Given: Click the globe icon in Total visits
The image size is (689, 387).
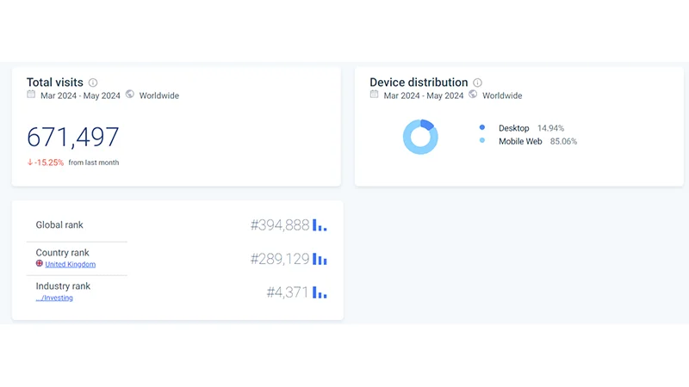Looking at the screenshot, I should (130, 95).
